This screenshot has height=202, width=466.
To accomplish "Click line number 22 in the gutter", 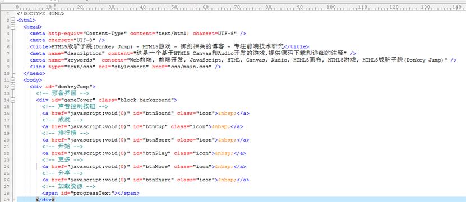I will 7,153.
